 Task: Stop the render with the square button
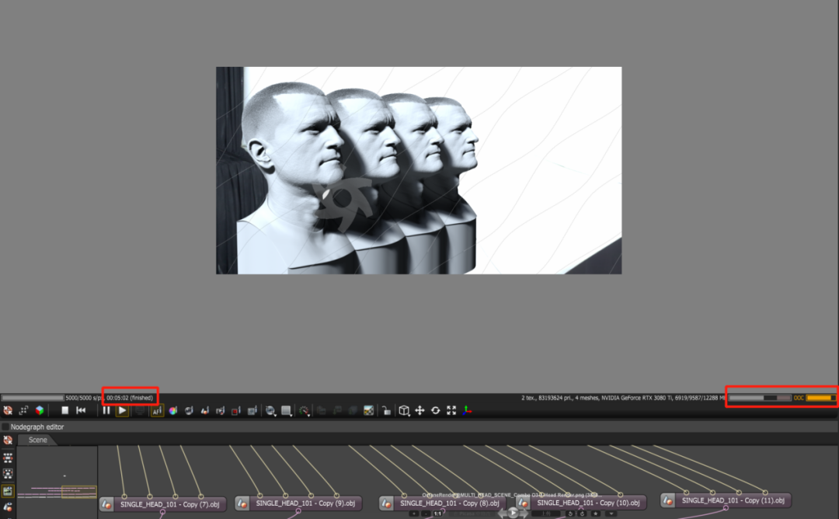(65, 410)
